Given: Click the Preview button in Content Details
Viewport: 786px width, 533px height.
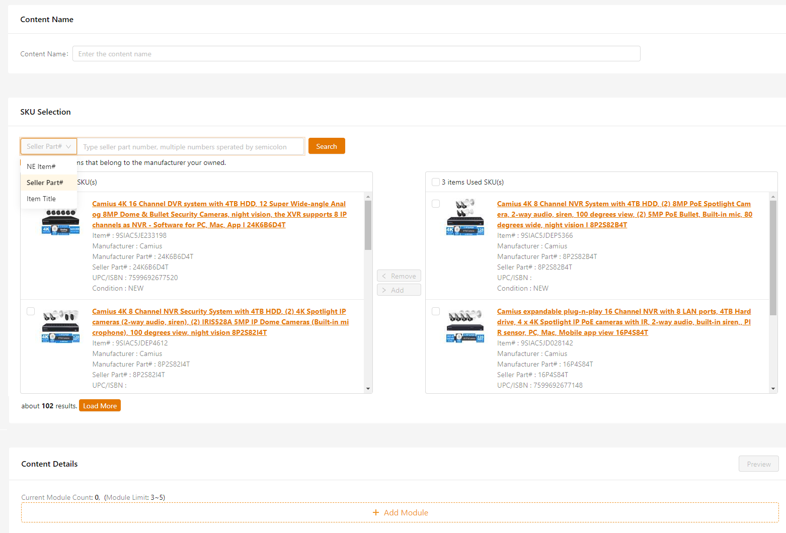Looking at the screenshot, I should coord(759,464).
